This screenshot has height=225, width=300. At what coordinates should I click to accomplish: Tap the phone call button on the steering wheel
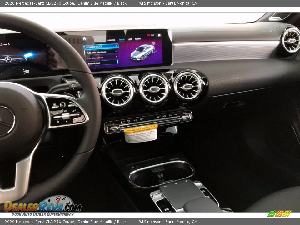[74, 111]
